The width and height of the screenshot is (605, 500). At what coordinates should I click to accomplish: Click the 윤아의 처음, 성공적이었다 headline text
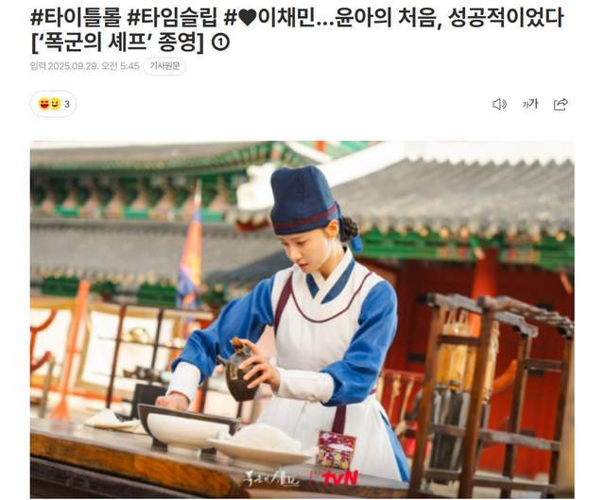450,17
